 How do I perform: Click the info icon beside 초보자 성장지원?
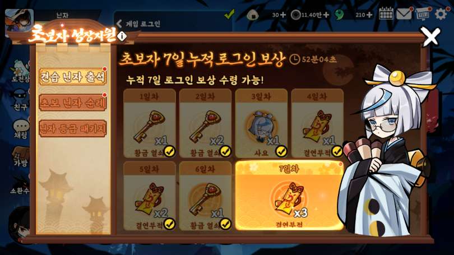(122, 36)
